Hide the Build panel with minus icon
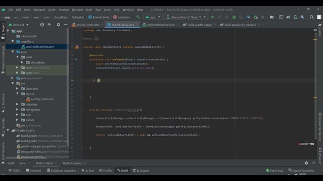This screenshot has height=181, width=323. (x=313, y=163)
